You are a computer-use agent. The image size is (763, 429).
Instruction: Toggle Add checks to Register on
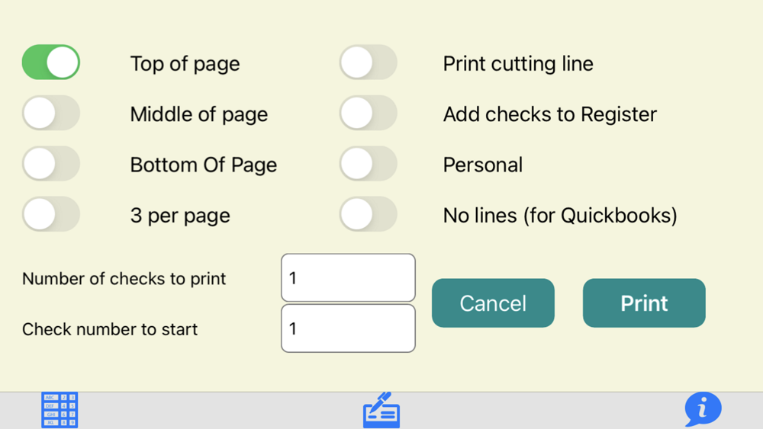[x=369, y=114]
